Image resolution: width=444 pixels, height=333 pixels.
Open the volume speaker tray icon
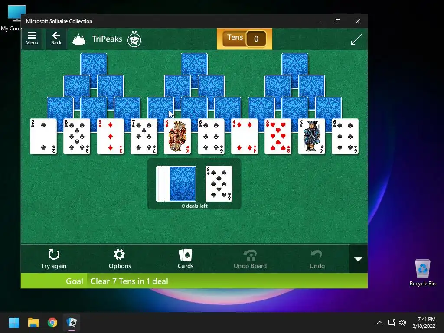point(402,323)
